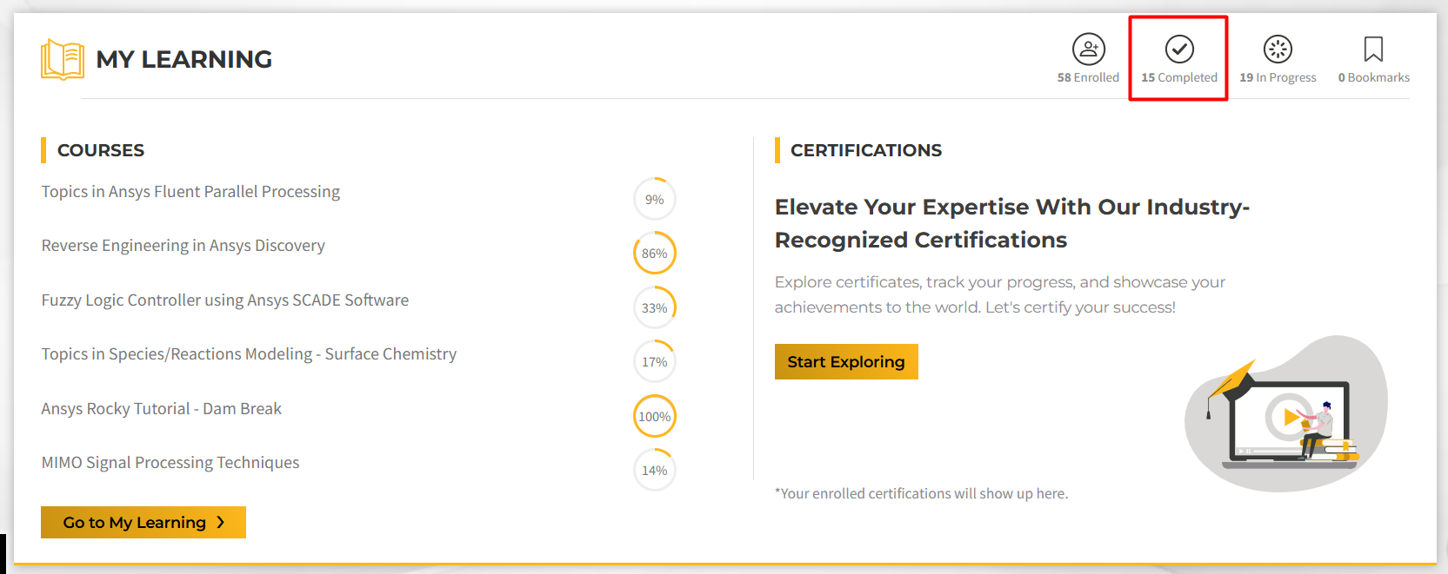
Task: View the 58 Enrolled label
Action: point(1088,77)
